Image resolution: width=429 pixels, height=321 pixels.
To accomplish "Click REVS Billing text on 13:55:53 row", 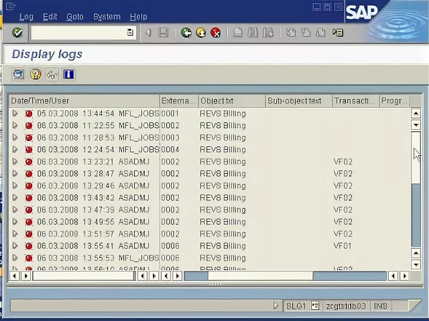I will tap(223, 258).
